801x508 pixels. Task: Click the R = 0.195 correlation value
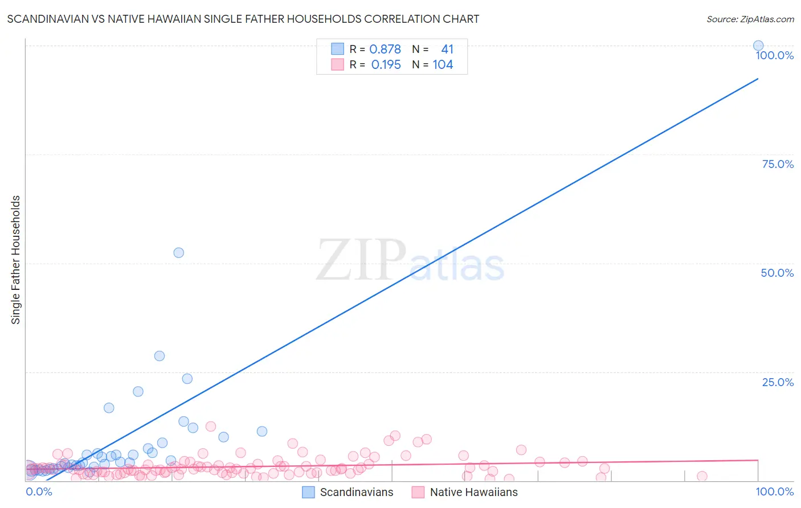[375, 65]
